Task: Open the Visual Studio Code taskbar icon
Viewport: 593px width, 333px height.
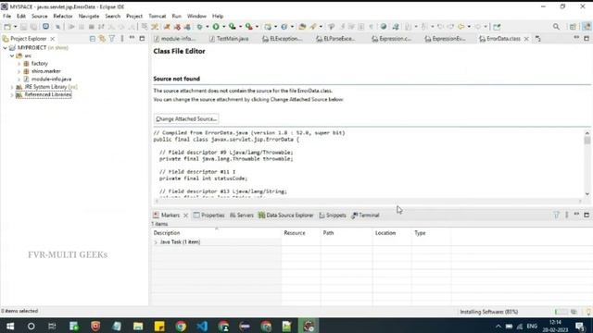Action: (202, 326)
